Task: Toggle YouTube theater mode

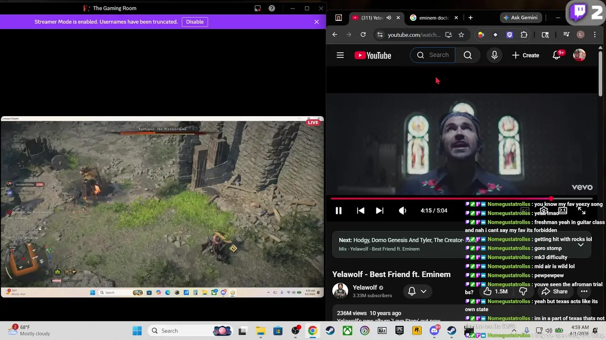Action: [562, 211]
